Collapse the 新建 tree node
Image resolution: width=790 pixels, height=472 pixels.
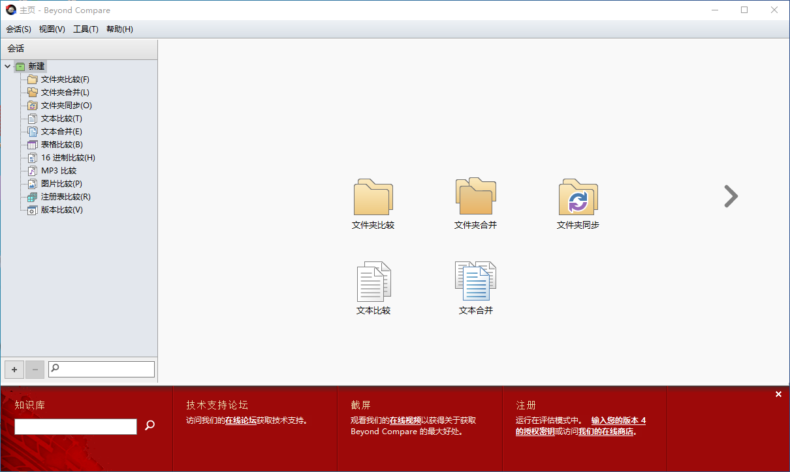pos(7,66)
